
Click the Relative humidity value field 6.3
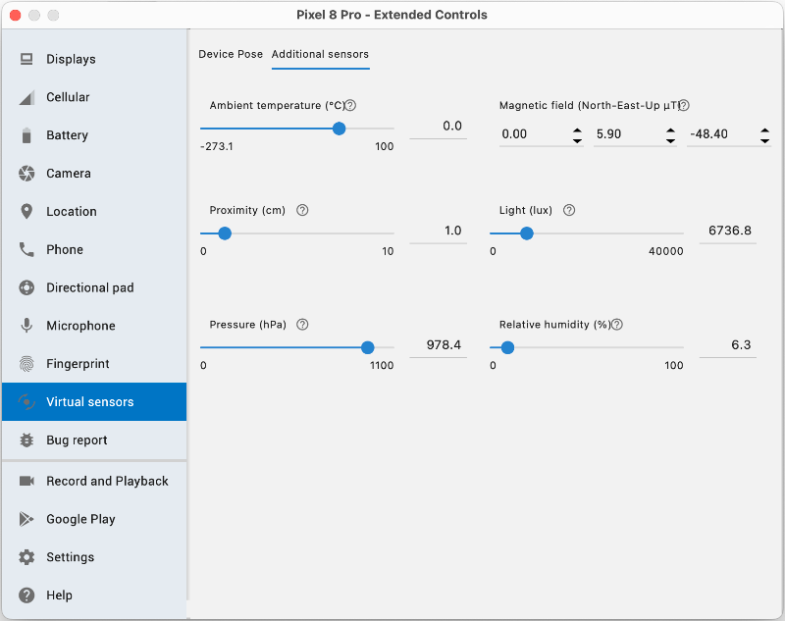click(727, 345)
